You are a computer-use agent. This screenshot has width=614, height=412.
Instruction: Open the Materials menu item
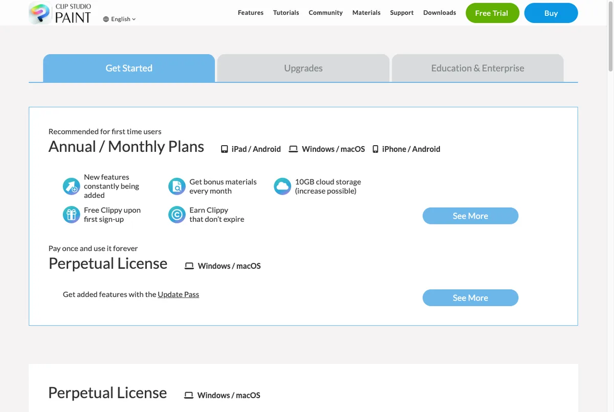pos(366,13)
